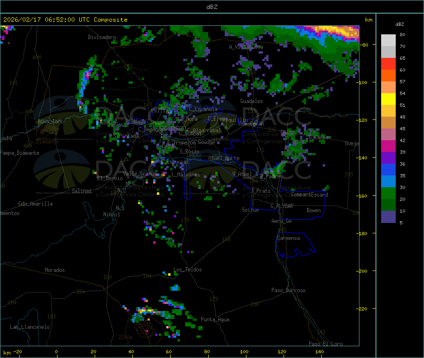Image resolution: width=424 pixels, height=358 pixels.
Task: Click the 'km' unit label at top right
Action: pyautogui.click(x=368, y=20)
